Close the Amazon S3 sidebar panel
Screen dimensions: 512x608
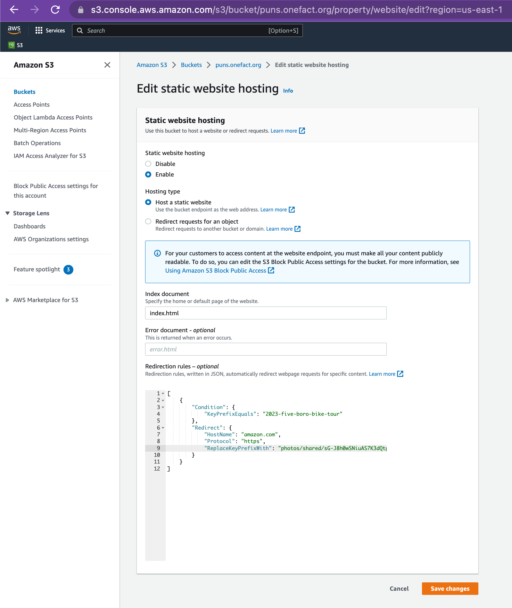tap(107, 65)
